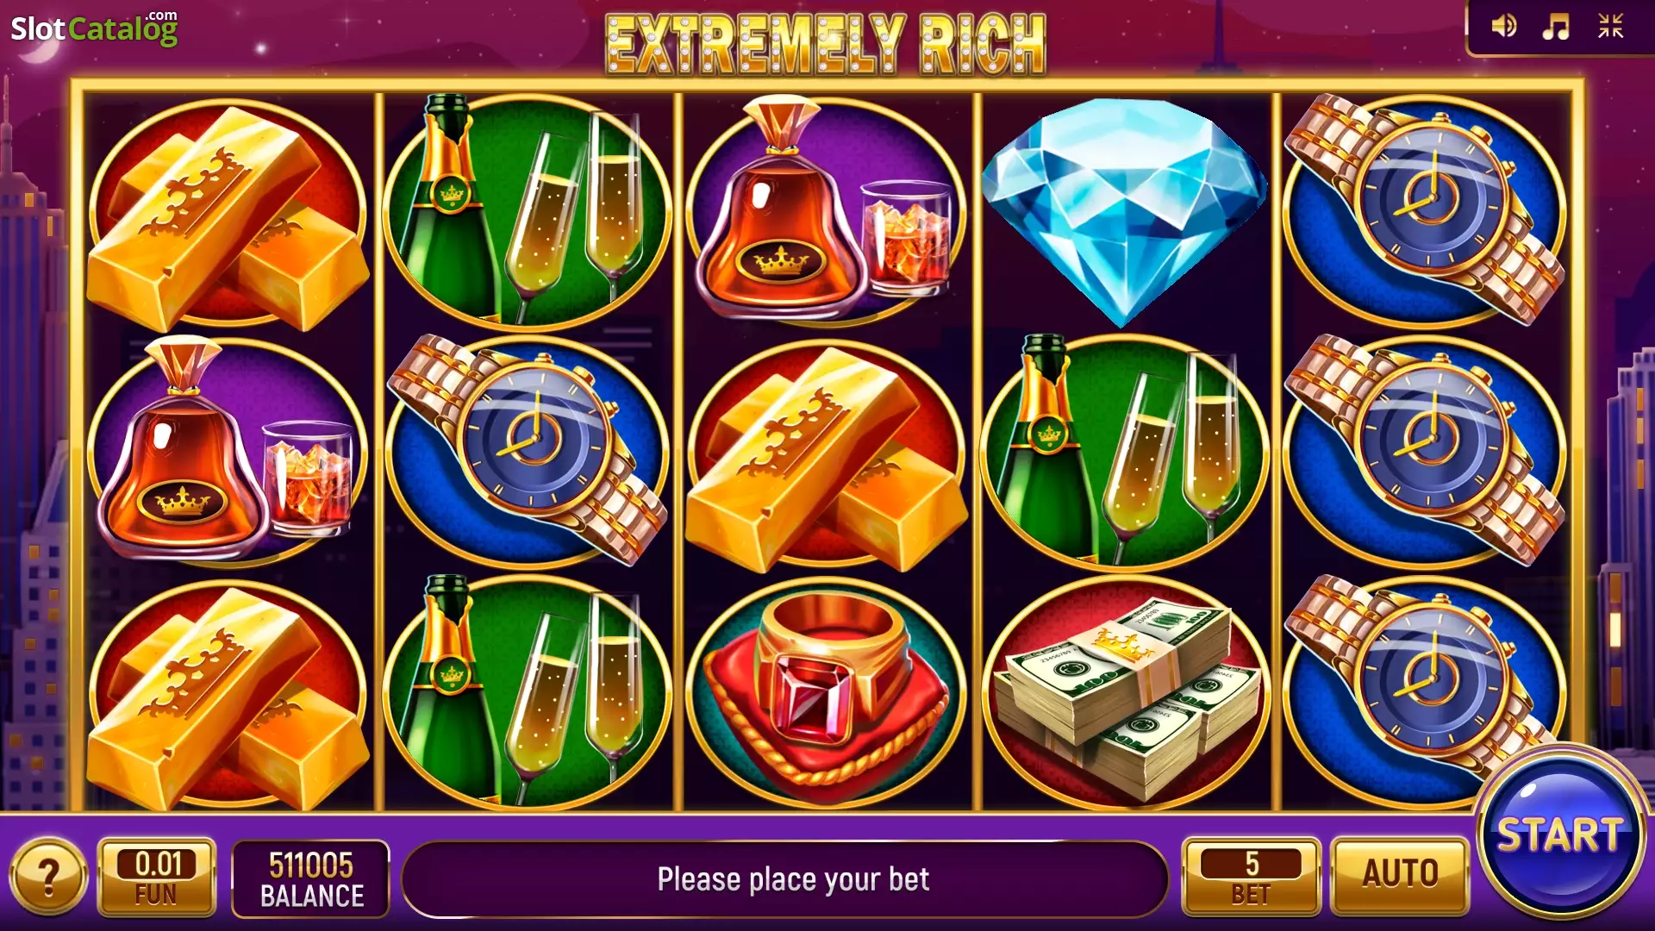Image resolution: width=1655 pixels, height=931 pixels.
Task: Click the Extremely Rich title logo
Action: [826, 43]
